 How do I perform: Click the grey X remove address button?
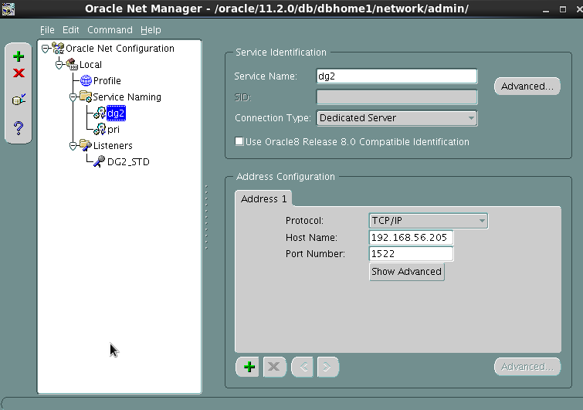[274, 367]
